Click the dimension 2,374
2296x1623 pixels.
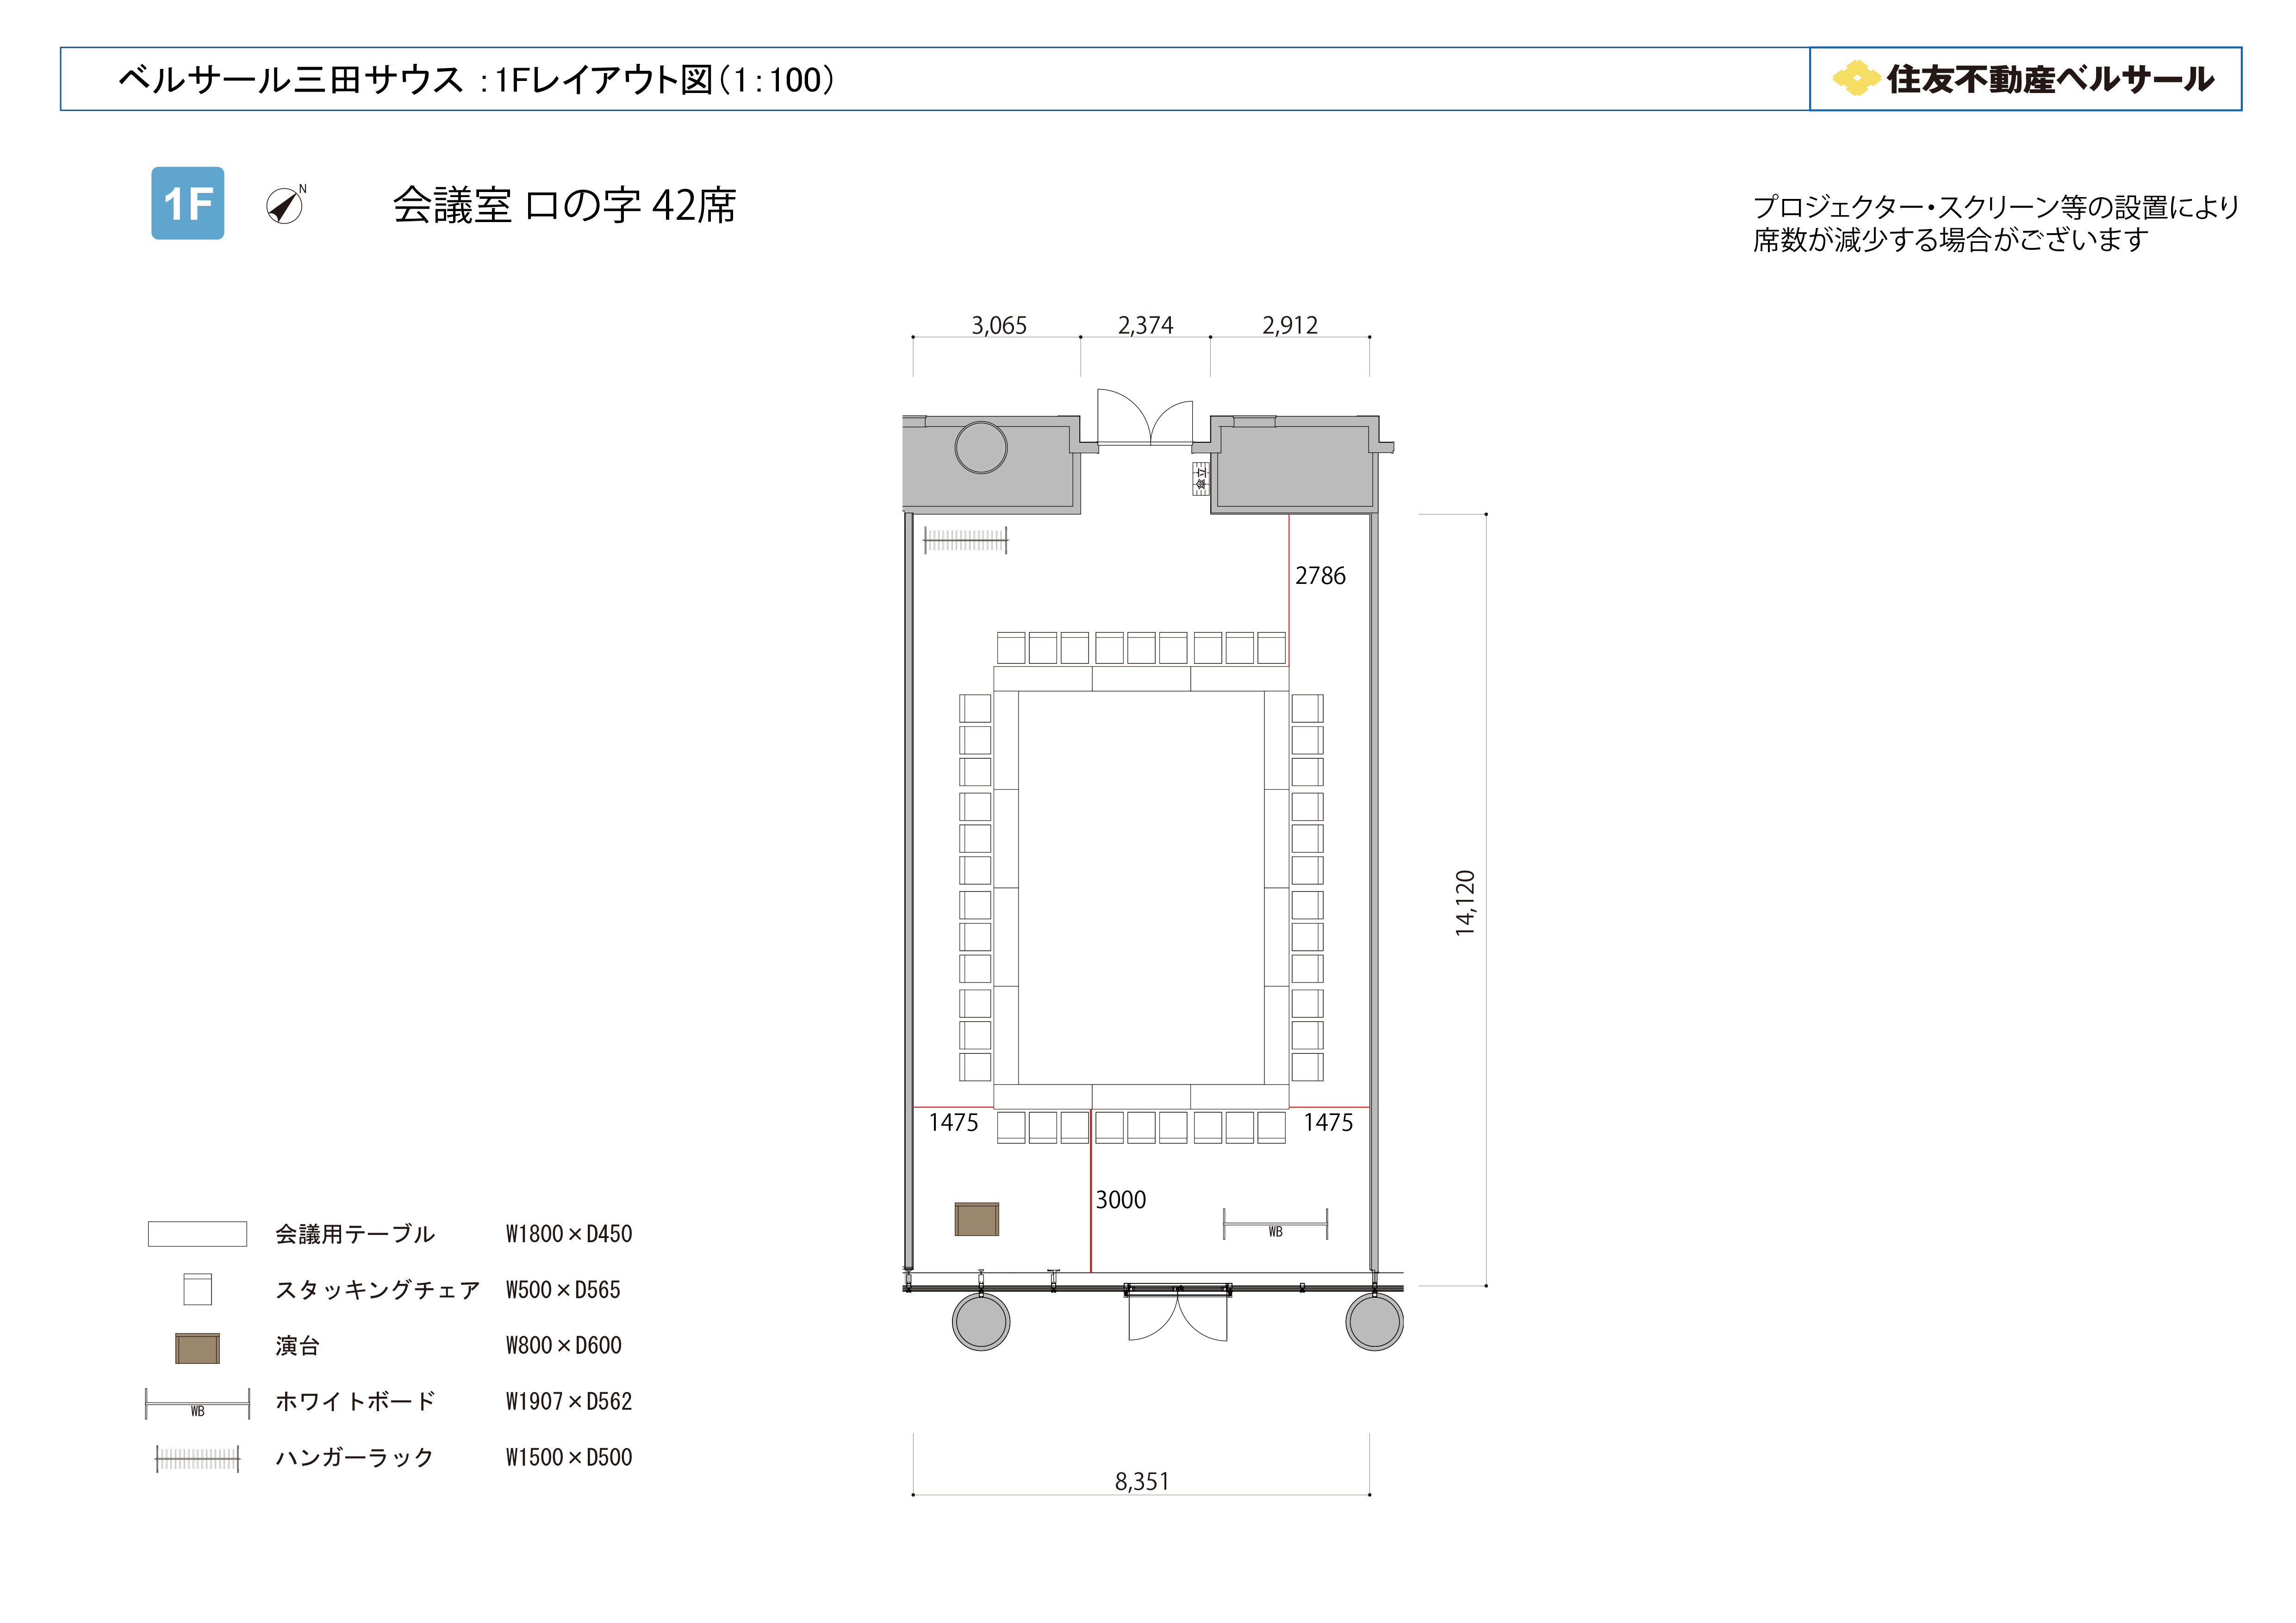click(x=1145, y=325)
